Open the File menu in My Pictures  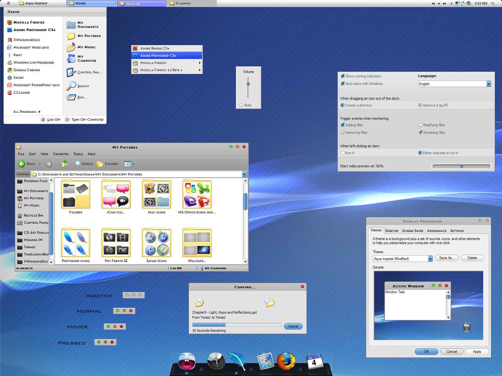click(21, 154)
